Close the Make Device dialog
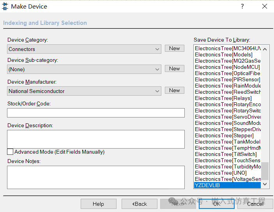Screen dimensions: 274x212 point(265,6)
